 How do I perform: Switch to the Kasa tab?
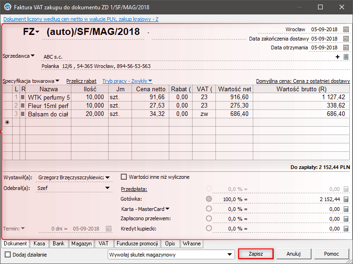pos(39,244)
